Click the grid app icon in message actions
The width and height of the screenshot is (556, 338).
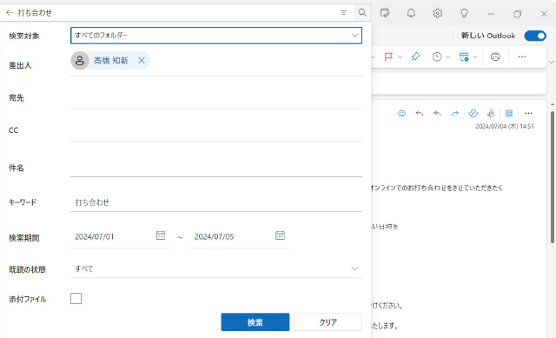(509, 113)
